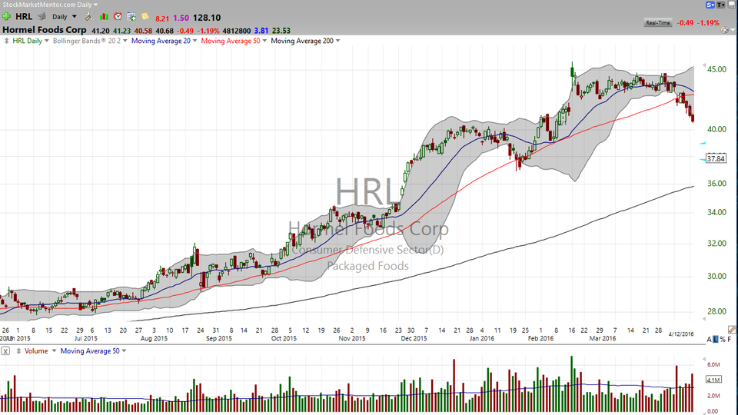Image resolution: width=738 pixels, height=415 pixels.
Task: Click the green bar chart indicators icon
Action: point(104,16)
